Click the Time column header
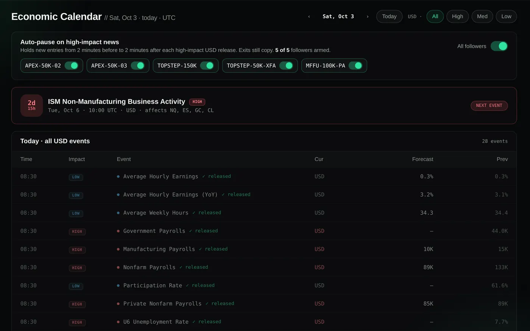 (x=26, y=159)
